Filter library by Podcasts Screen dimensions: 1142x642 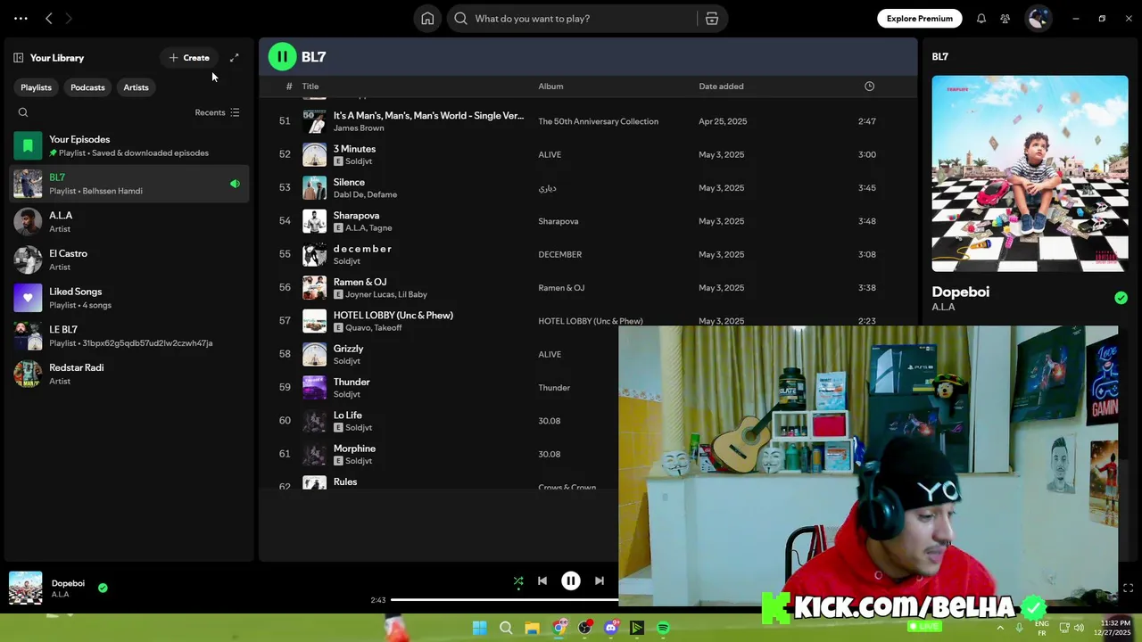pyautogui.click(x=87, y=87)
